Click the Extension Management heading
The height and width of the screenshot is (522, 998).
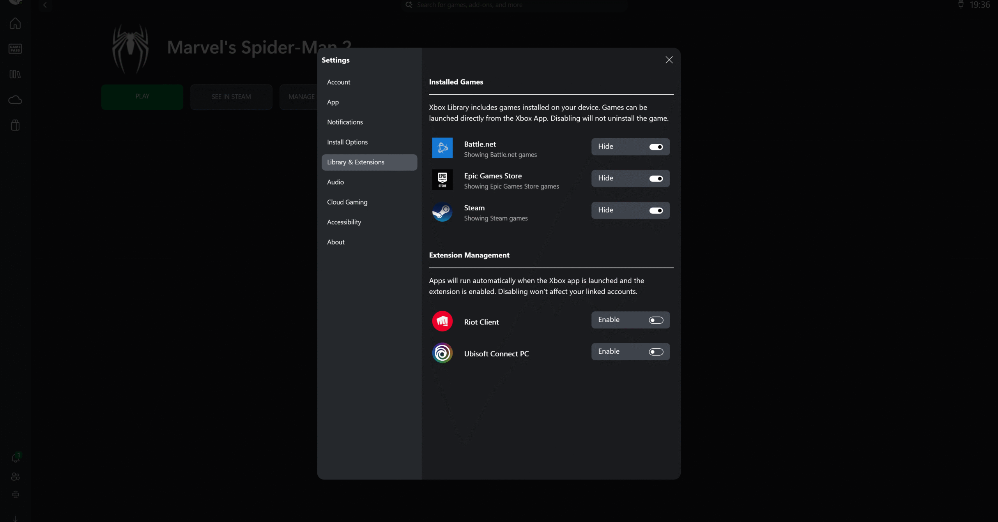click(469, 255)
